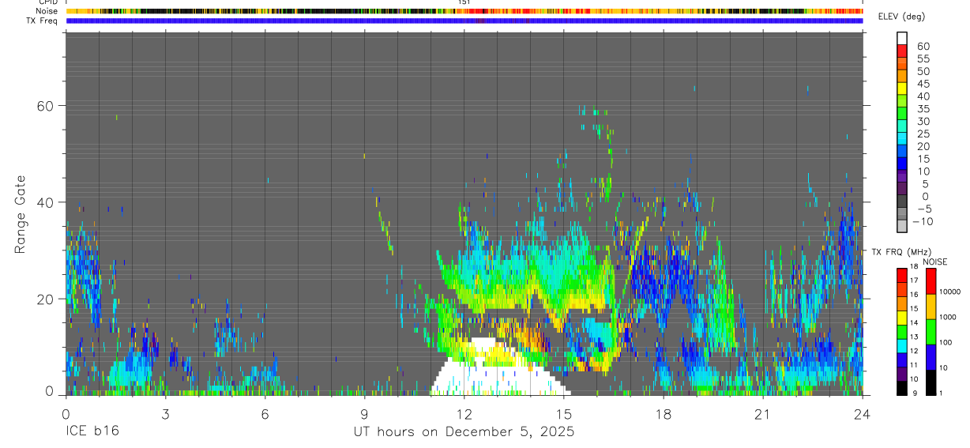970x448 pixels.
Task: Click the "0" tick on Range Gate axis
Action: click(51, 390)
